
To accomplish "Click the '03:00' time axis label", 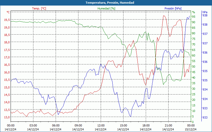I will 33,126.
